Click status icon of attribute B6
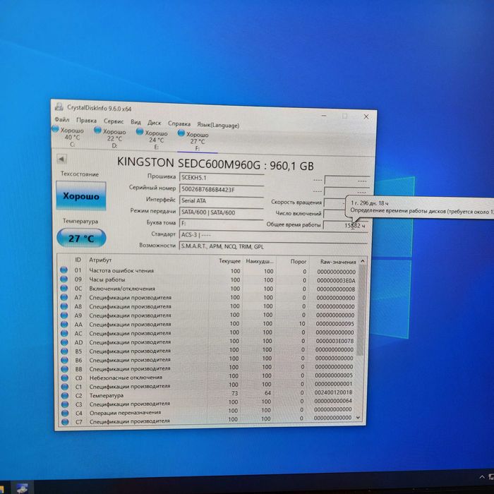 65,360
